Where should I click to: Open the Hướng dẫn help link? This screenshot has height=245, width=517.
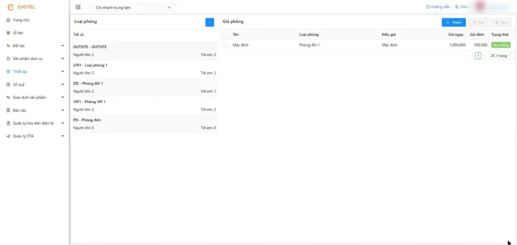pos(438,7)
